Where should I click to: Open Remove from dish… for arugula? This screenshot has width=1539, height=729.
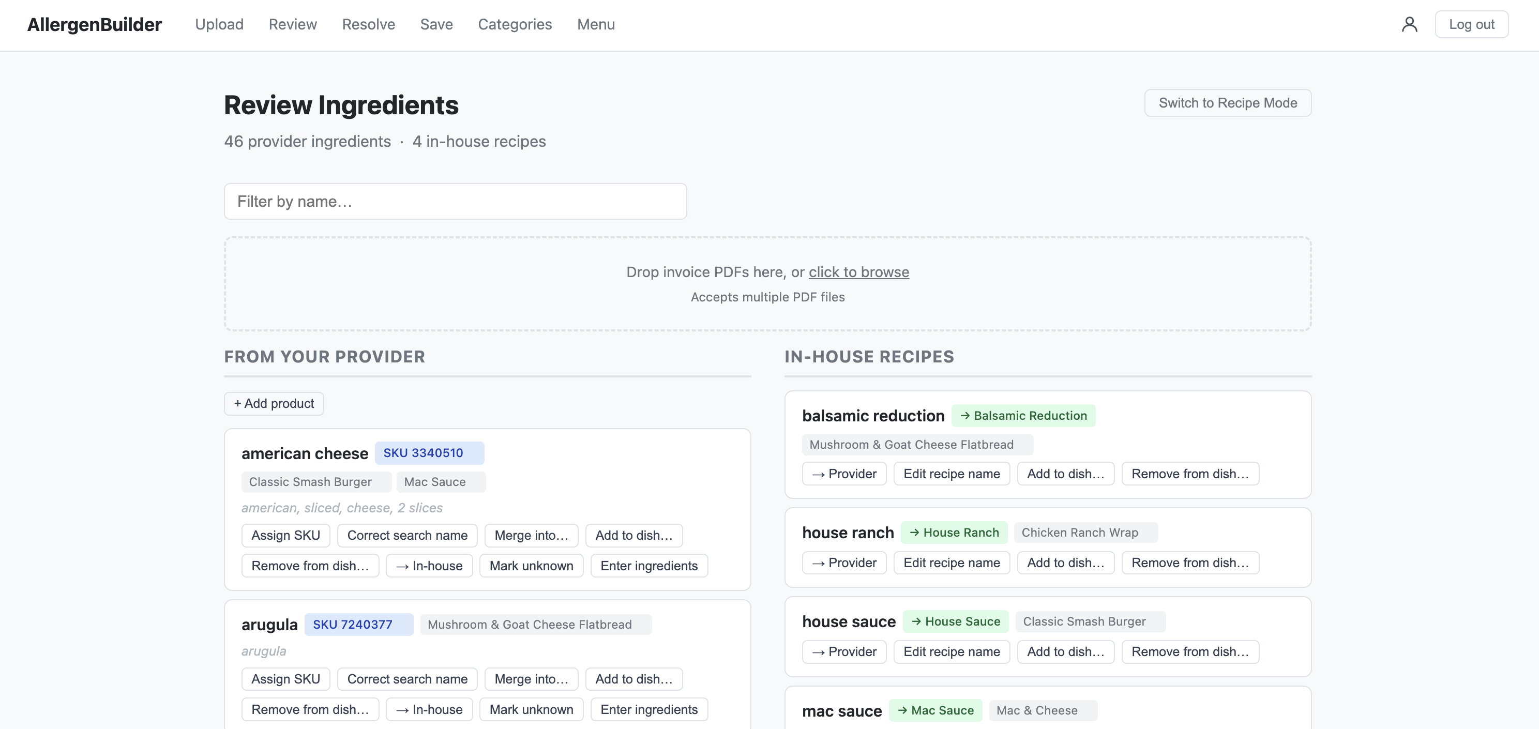tap(310, 709)
